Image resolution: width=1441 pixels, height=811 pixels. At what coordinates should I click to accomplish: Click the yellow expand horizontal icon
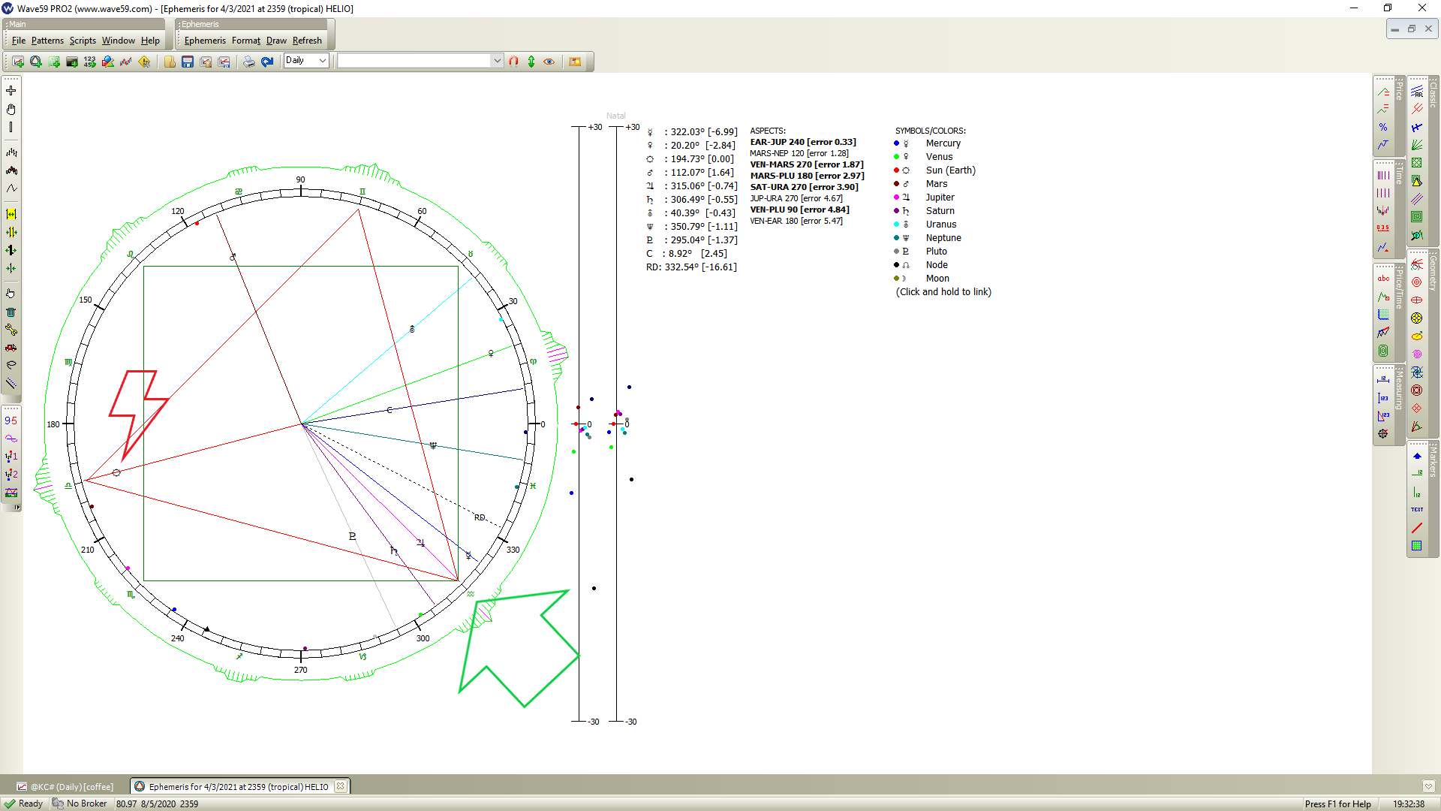point(11,214)
